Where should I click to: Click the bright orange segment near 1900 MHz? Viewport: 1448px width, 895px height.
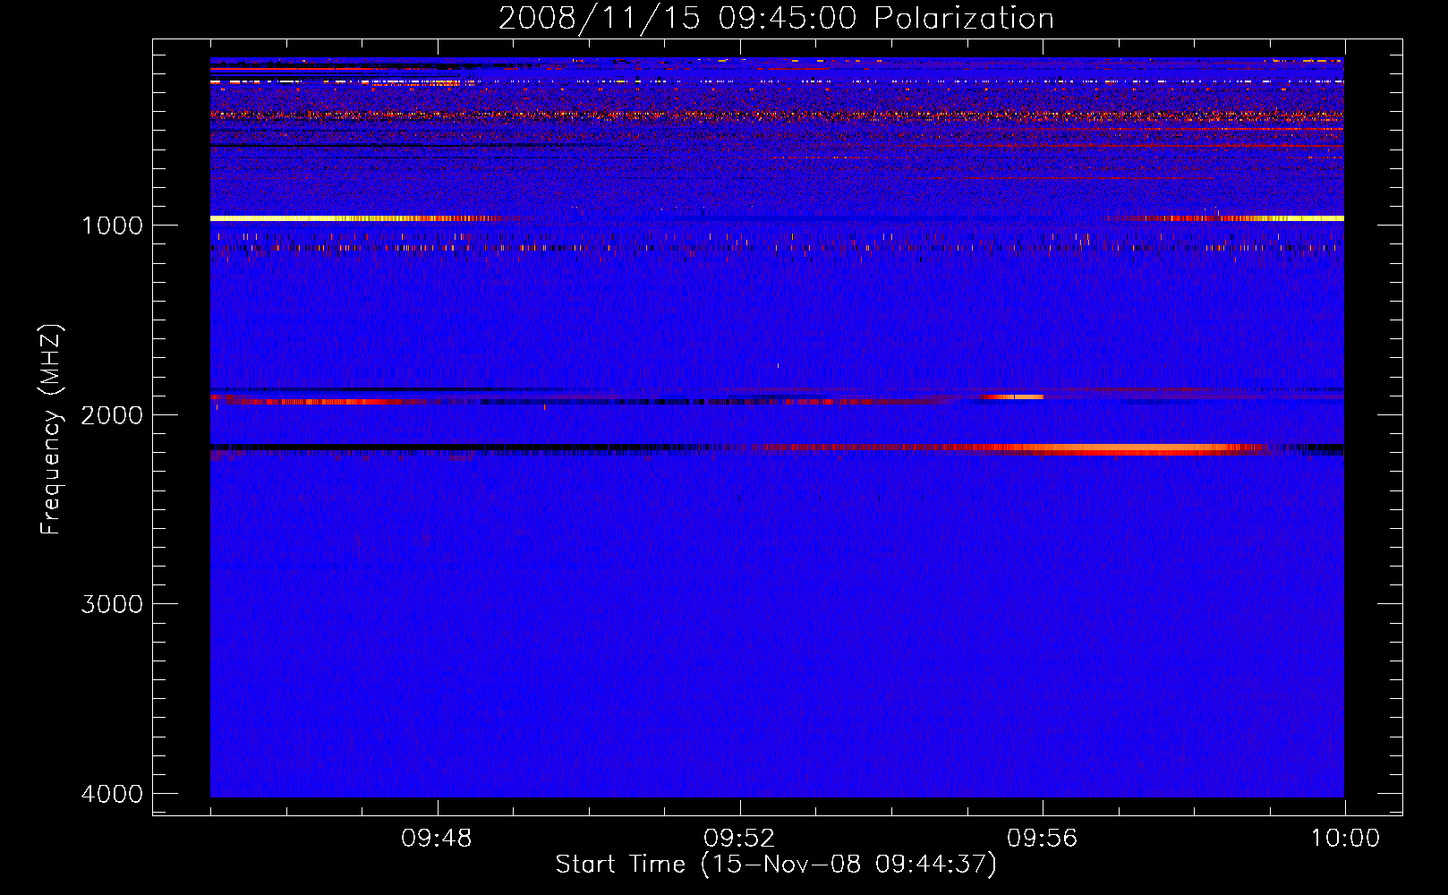(x=1013, y=396)
